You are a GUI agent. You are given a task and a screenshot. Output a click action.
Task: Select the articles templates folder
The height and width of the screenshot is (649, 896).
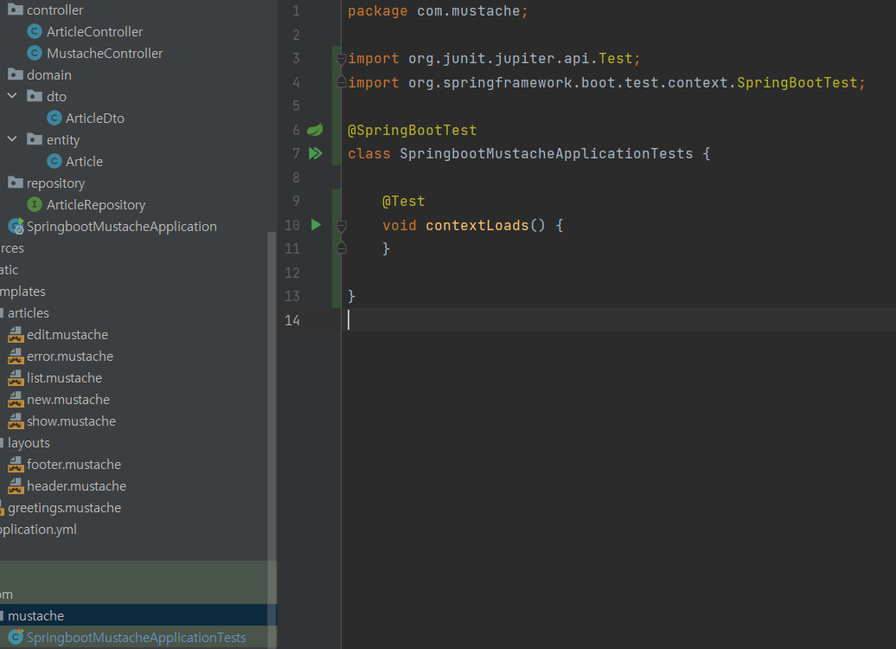(x=28, y=312)
